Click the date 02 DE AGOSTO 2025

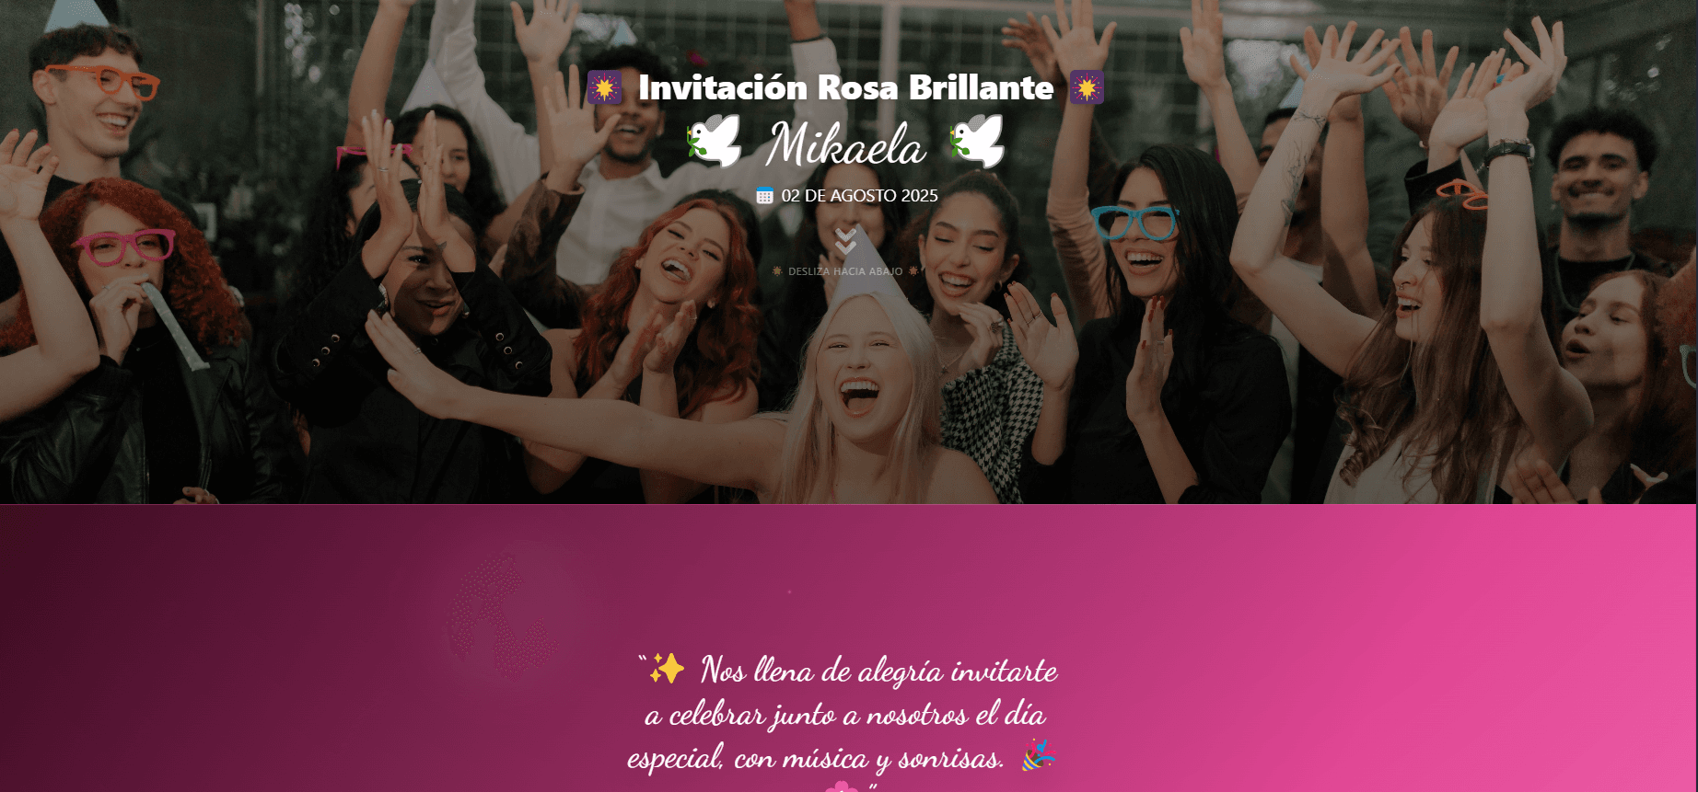(859, 195)
